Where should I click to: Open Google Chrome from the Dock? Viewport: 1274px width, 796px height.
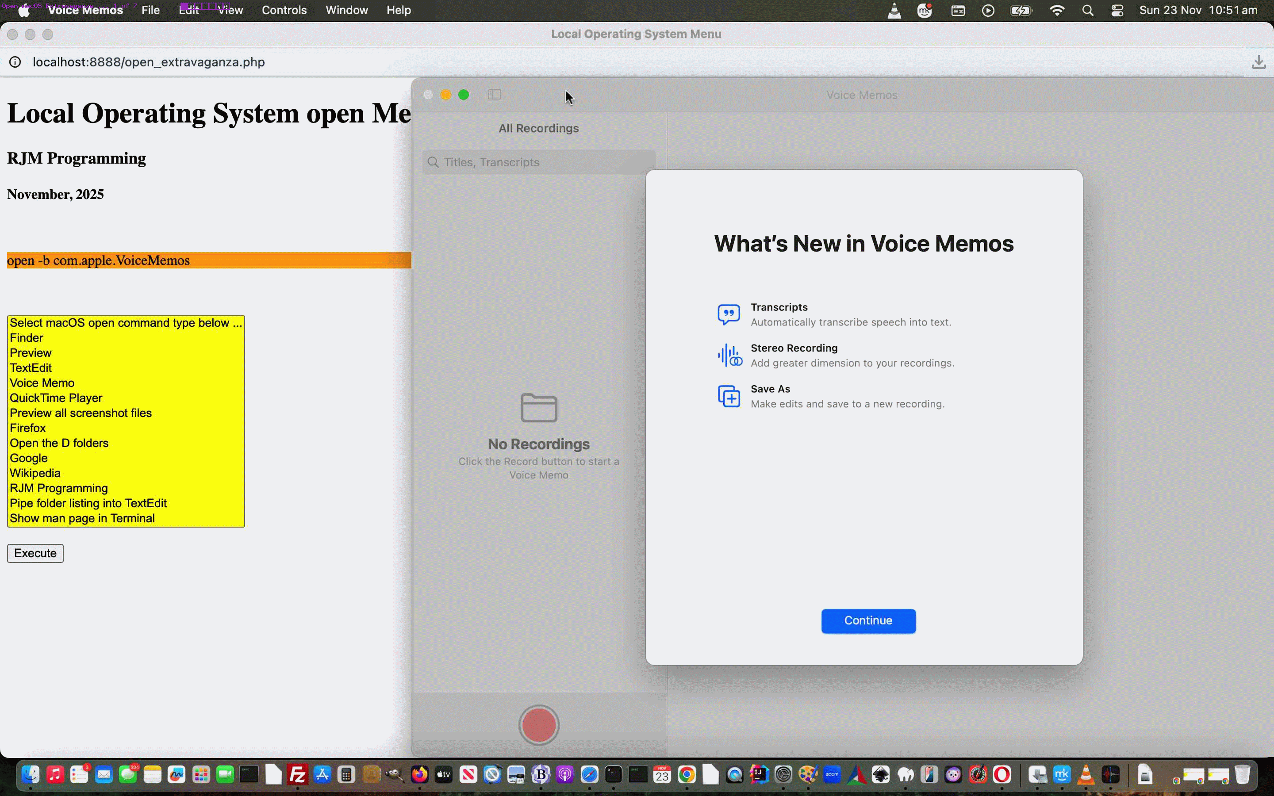point(686,774)
